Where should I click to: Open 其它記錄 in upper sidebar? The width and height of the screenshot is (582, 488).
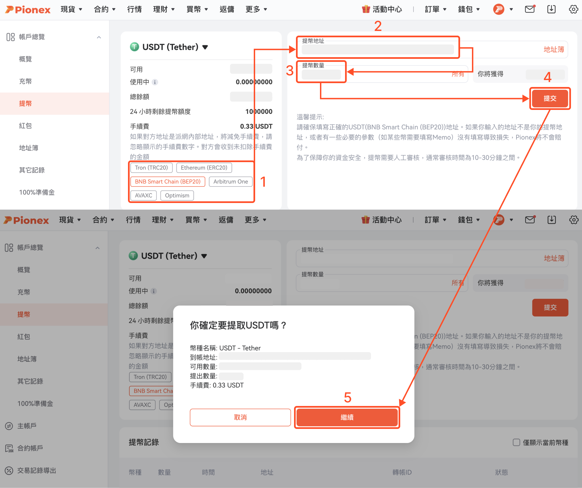32,170
